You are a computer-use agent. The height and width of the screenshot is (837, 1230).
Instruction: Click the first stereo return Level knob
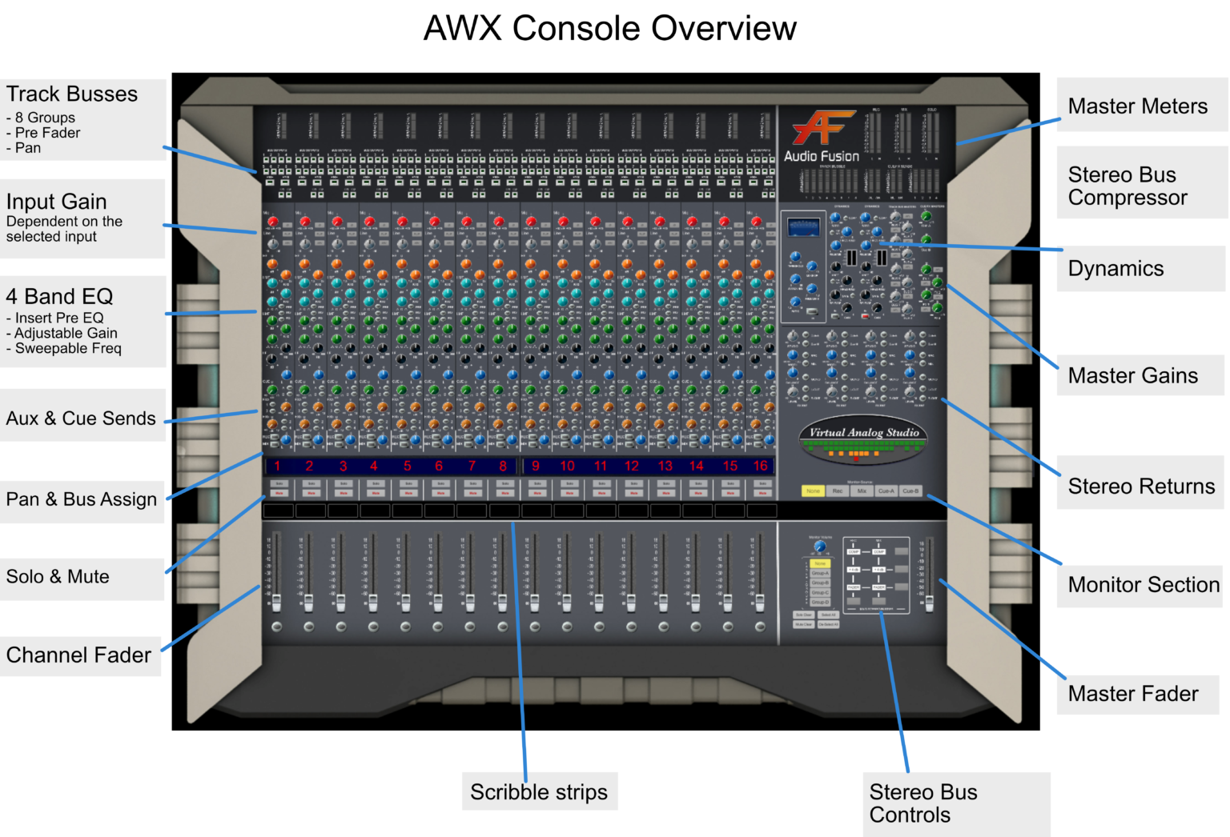(x=793, y=391)
